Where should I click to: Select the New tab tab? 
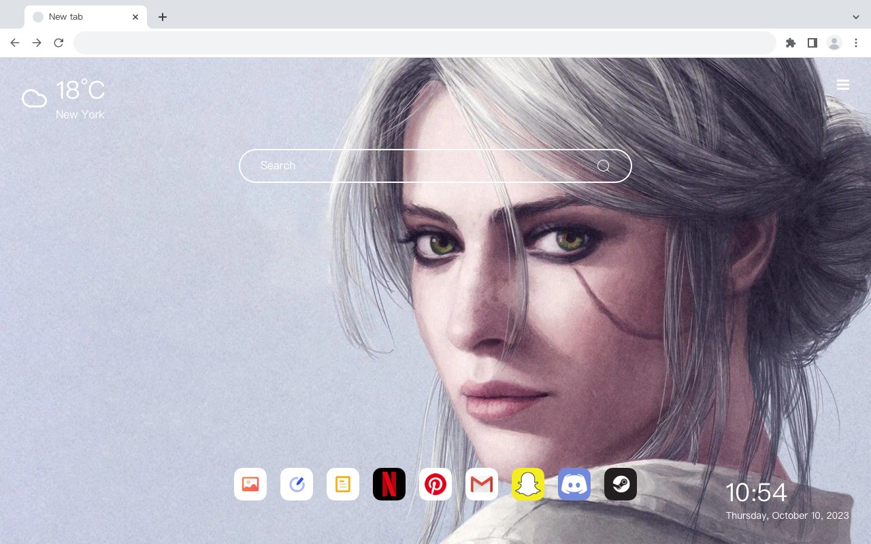point(86,17)
